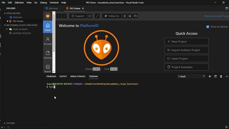Click the PlatformIO link in welcome heading

pyautogui.click(x=89, y=25)
